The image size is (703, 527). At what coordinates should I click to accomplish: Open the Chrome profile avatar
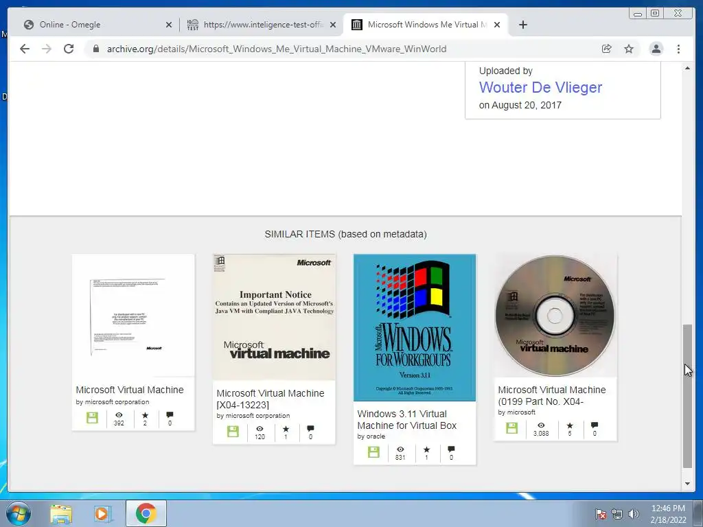point(656,49)
